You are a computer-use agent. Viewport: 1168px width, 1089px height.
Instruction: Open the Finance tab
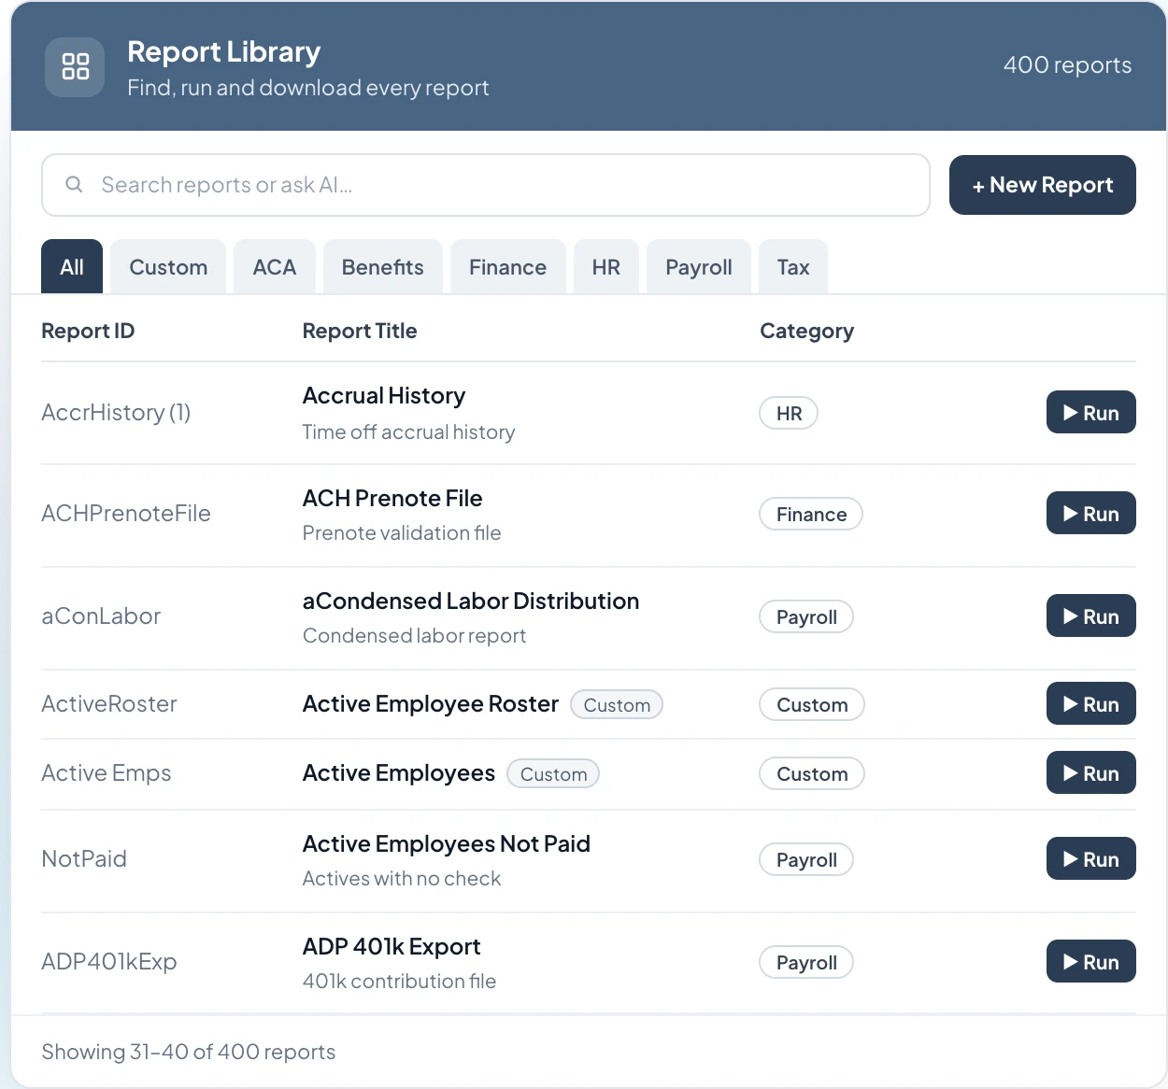(x=508, y=267)
